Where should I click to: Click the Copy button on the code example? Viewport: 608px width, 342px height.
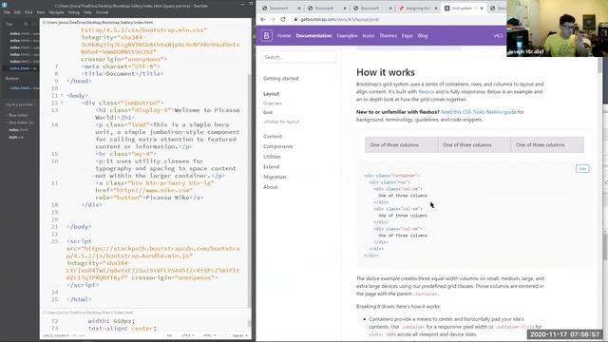click(x=582, y=169)
